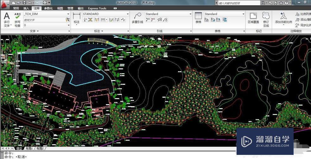Open the Undo history dropdown arrow
The image size is (311, 159).
coord(33,3)
